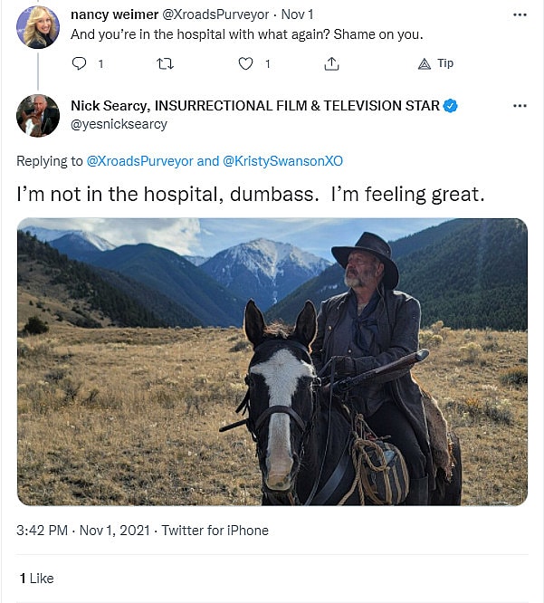Click the reply icon on nancy weimer's tweet

coord(79,63)
